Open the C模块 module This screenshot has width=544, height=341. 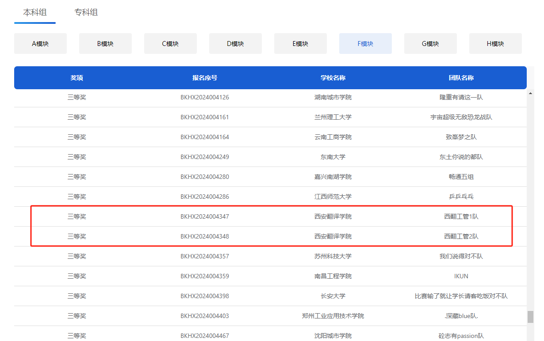[170, 44]
